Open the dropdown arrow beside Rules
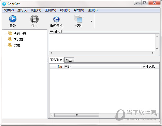 (91, 21)
